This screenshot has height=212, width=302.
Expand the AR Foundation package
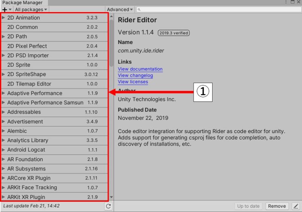pyautogui.click(x=3, y=159)
